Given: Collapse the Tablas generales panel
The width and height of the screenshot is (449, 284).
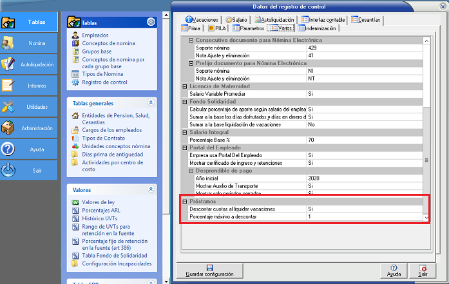Looking at the screenshot, I should click(151, 102).
